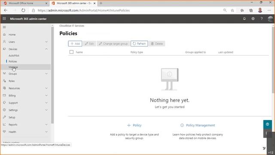This screenshot has width=275, height=155.
Task: Collapse the navigation hamburger menu
Action: click(4, 27)
